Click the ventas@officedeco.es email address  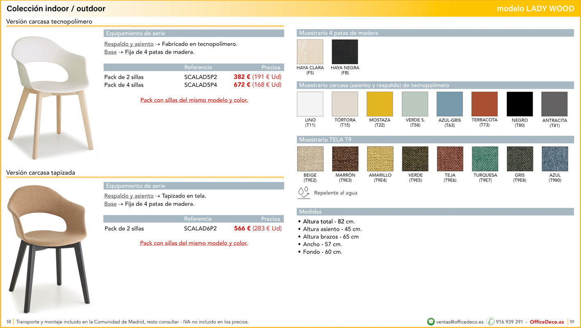click(460, 322)
